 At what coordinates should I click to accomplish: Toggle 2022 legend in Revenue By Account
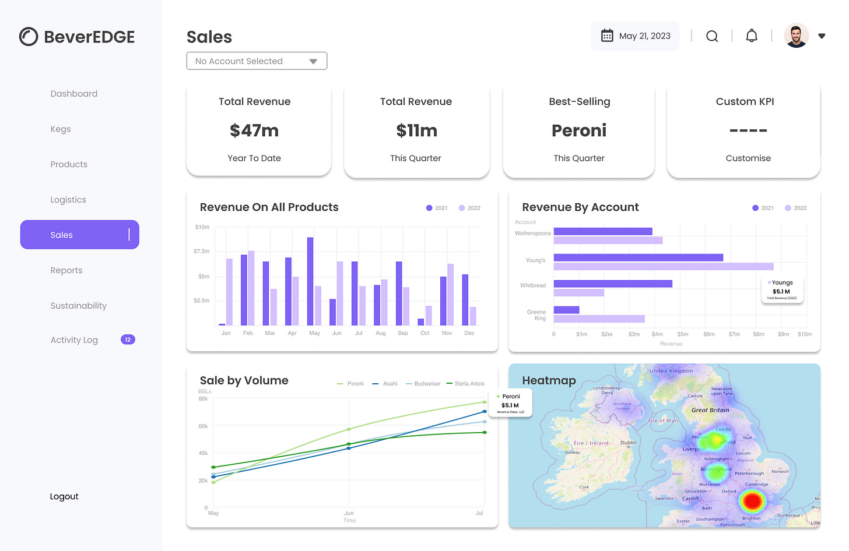coord(795,208)
